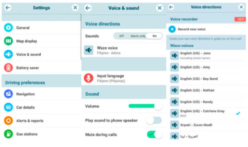This screenshot has width=248, height=147.
Task: Preview the English (US) - Nathan voice icon
Action: (x=174, y=90)
